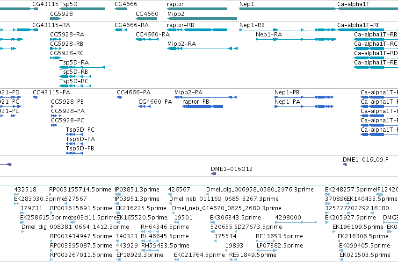398x262 pixels.
Task: Select protein CG5928-PB
Action: pyautogui.click(x=67, y=102)
